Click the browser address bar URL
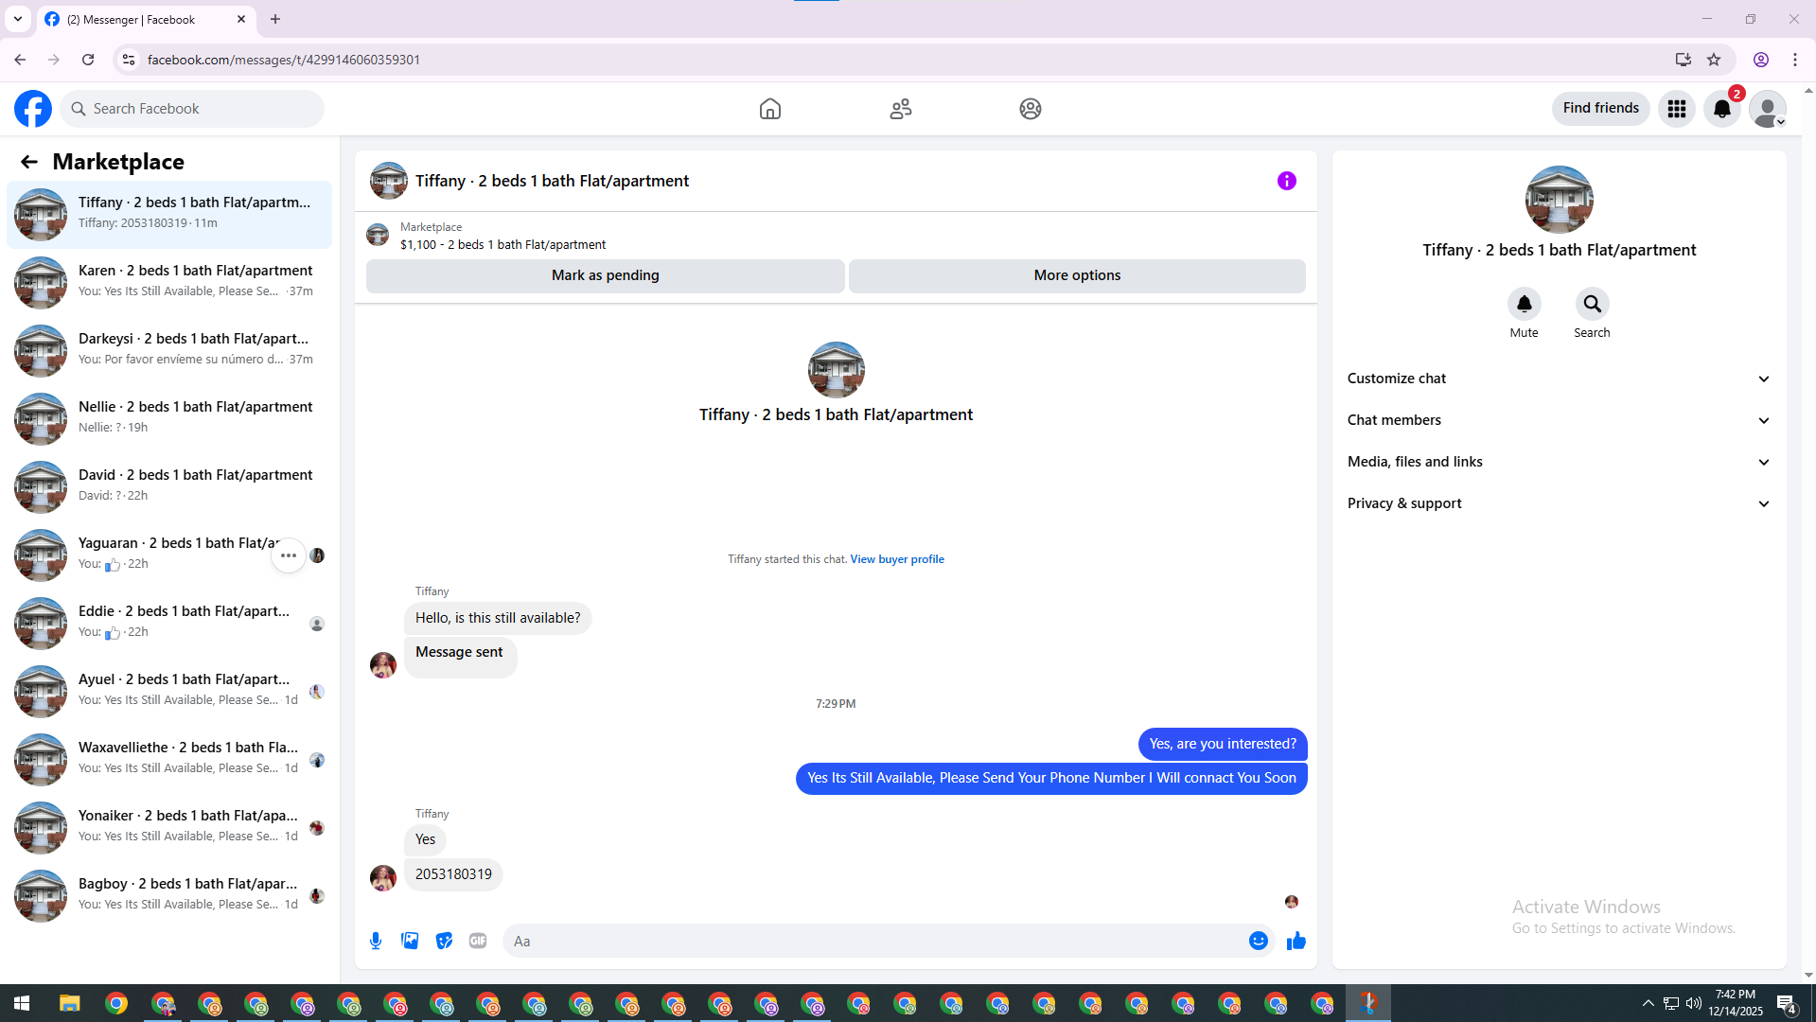1816x1022 pixels. click(284, 60)
